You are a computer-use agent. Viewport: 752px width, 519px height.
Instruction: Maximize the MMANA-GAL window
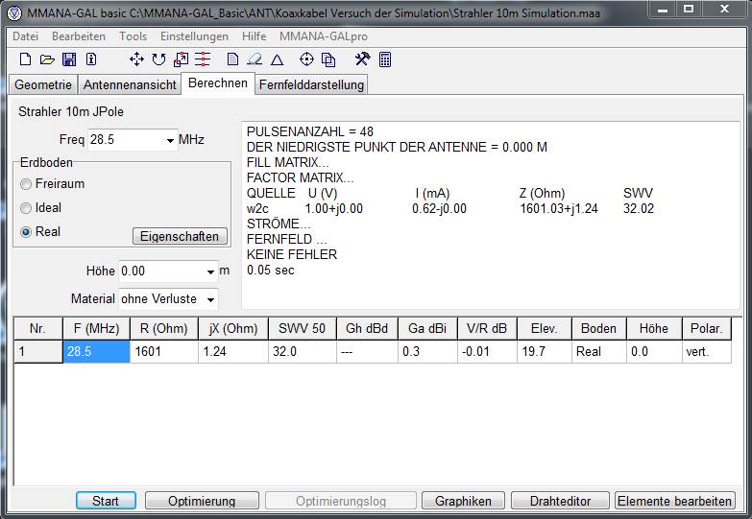coord(689,9)
